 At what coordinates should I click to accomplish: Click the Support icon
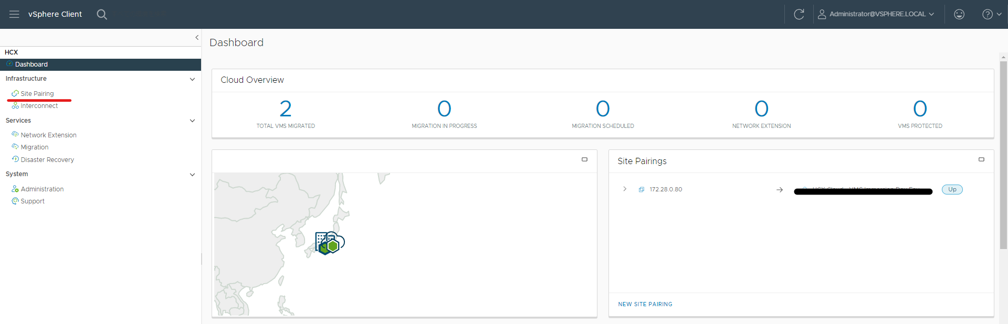(15, 201)
